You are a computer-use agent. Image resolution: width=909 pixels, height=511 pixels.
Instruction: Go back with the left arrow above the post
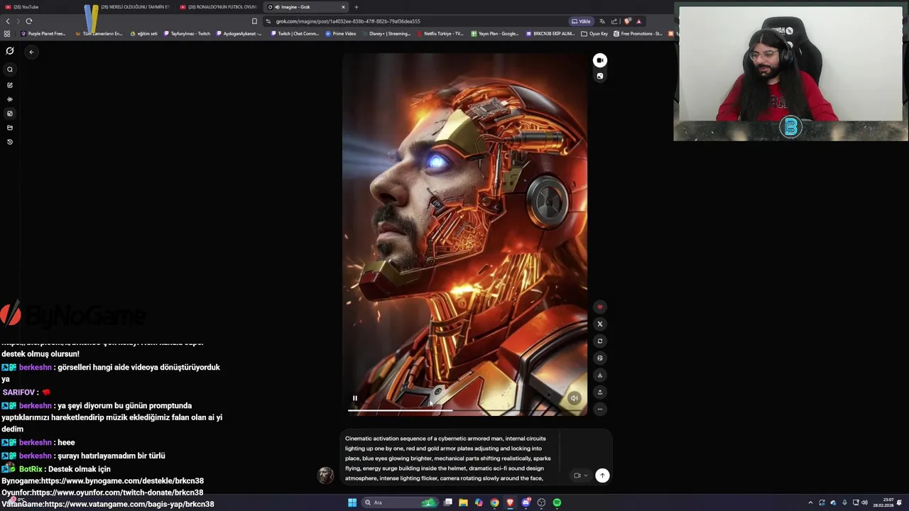31,52
